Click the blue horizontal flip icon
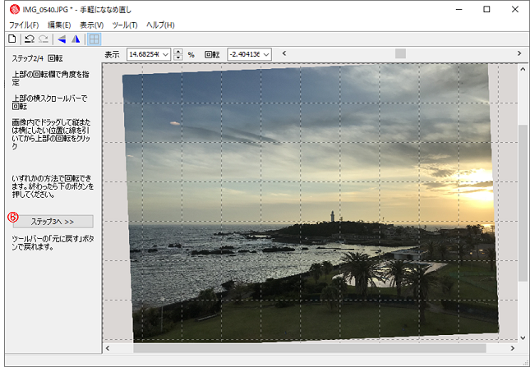 [x=62, y=39]
